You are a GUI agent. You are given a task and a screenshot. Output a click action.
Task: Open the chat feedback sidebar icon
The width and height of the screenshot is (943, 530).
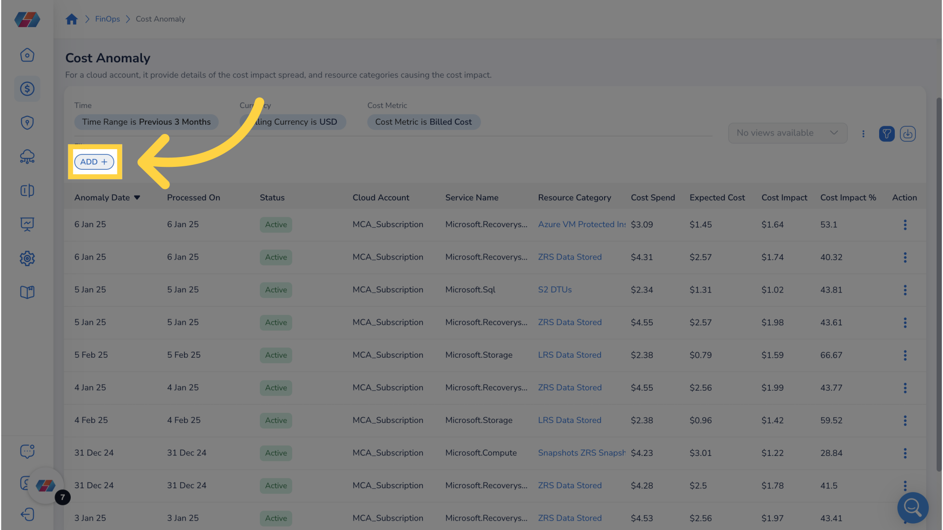coord(27,451)
